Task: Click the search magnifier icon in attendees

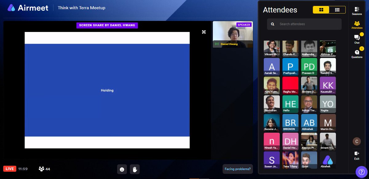Action: (x=273, y=24)
